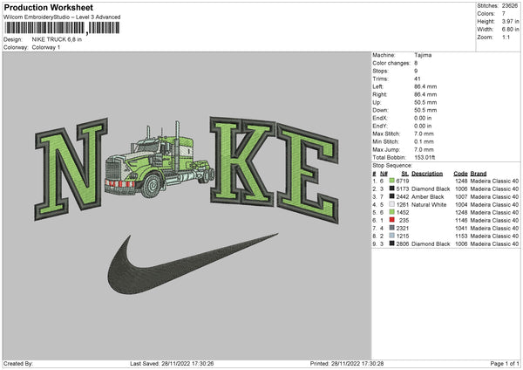
Task: Select the 'Right:' label
Action: coord(379,94)
